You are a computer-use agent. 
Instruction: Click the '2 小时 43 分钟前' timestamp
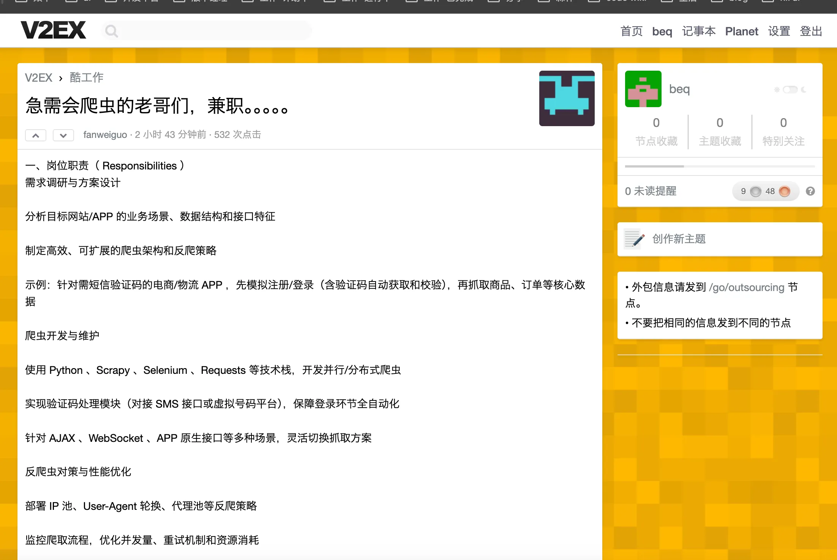(x=171, y=134)
